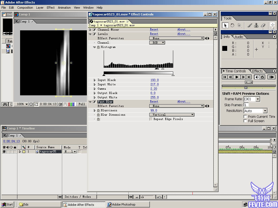This screenshot has height=208, width=278.
Task: Enable the Repeat Edge Pixels checkbox
Action: click(151, 119)
